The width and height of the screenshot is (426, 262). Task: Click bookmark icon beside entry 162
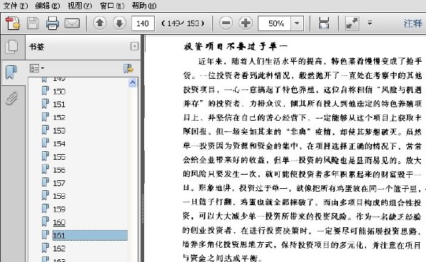coord(45,248)
